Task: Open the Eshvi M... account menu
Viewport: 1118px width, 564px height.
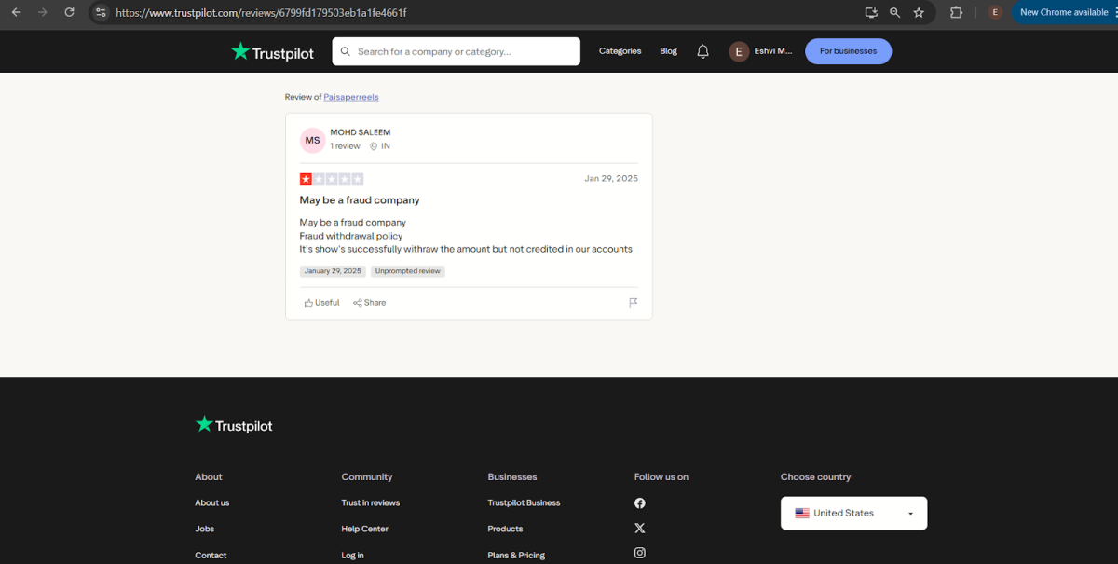Action: point(760,51)
